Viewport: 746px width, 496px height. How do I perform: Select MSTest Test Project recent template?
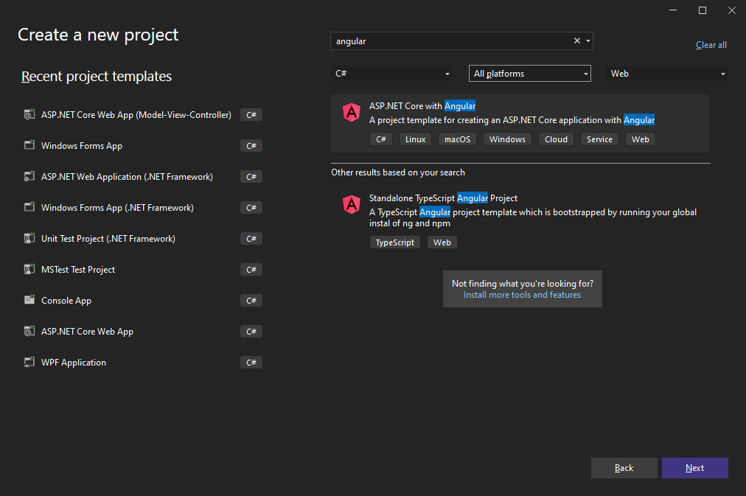pos(143,269)
